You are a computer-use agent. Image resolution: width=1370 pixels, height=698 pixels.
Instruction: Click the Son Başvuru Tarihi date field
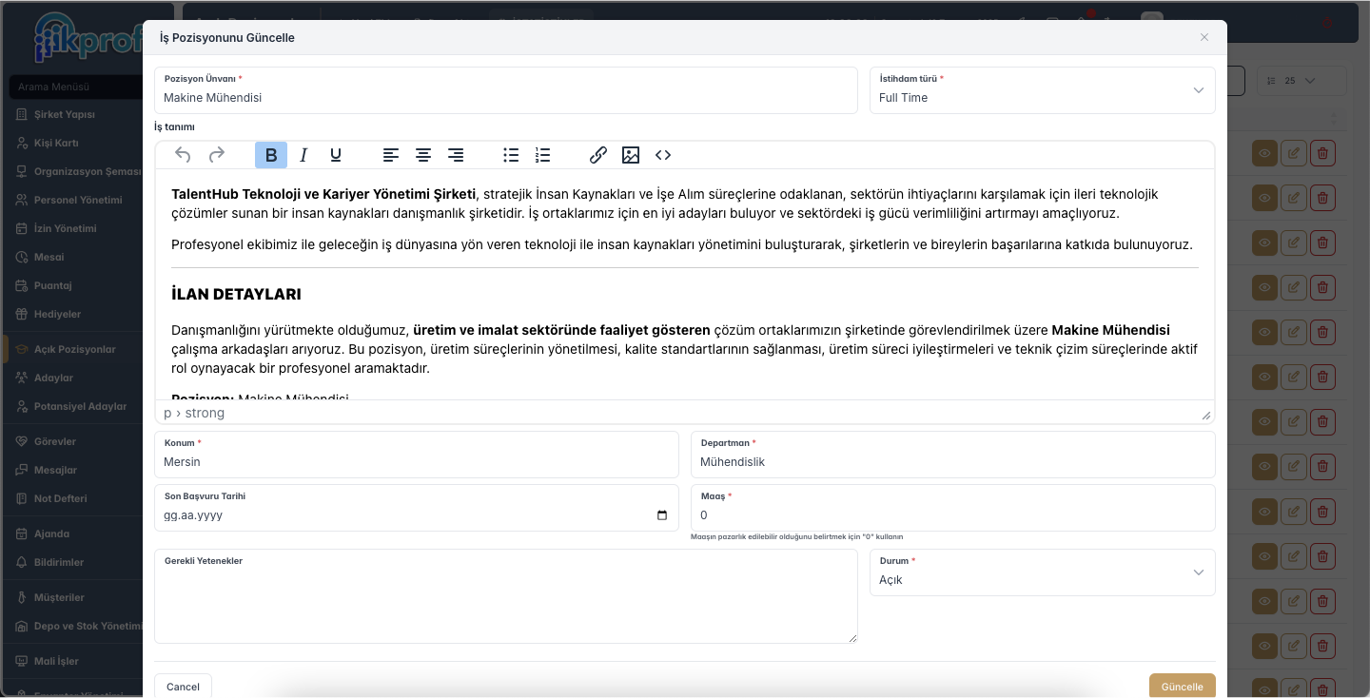click(417, 508)
